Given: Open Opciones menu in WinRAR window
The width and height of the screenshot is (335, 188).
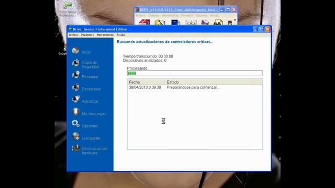Looking at the screenshot, I should (x=202, y=15).
